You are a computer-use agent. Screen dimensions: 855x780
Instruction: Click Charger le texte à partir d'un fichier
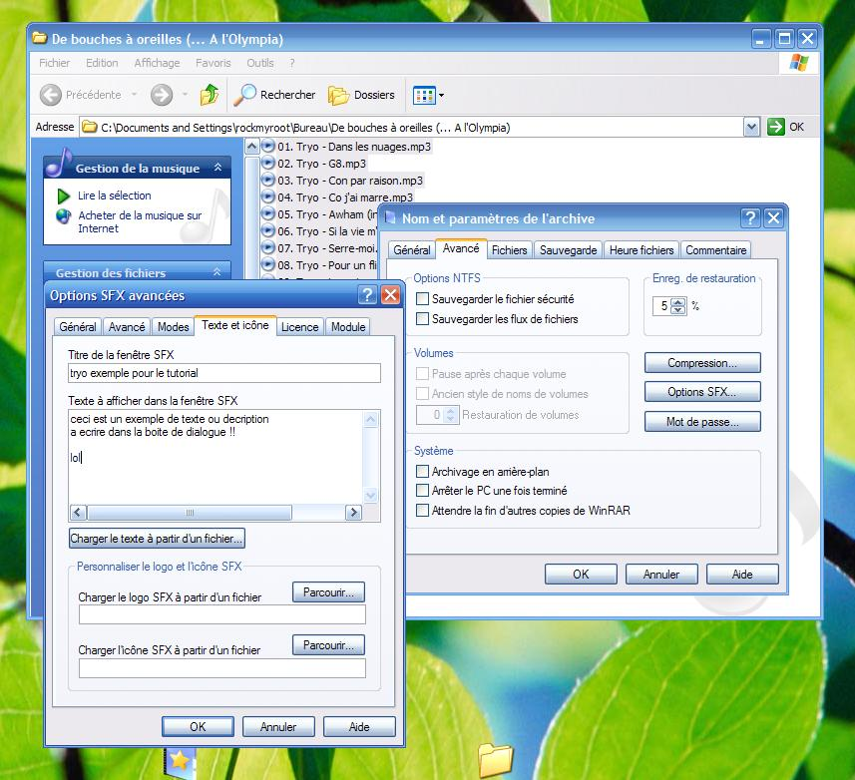[157, 539]
